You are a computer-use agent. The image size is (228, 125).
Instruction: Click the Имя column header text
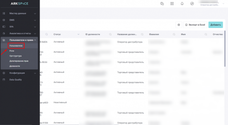tap(183, 34)
